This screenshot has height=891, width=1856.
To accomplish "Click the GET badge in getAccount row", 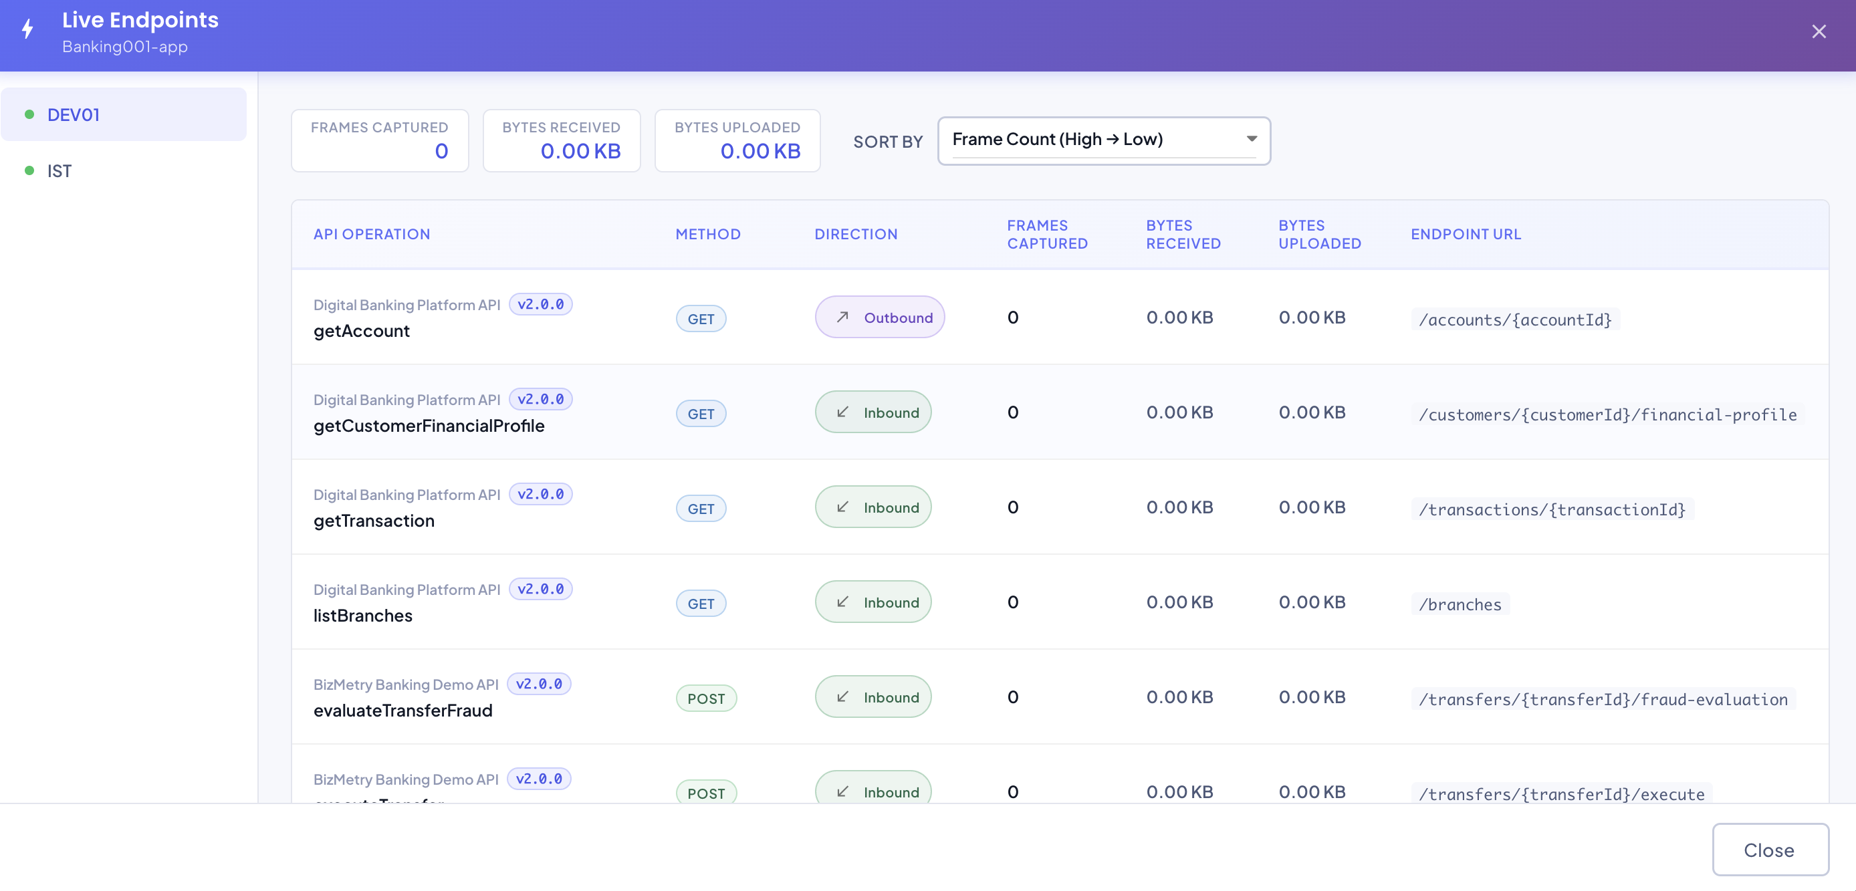I will tap(700, 318).
